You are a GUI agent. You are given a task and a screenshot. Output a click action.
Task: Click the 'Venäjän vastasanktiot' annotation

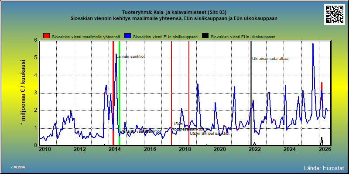pos(140,131)
